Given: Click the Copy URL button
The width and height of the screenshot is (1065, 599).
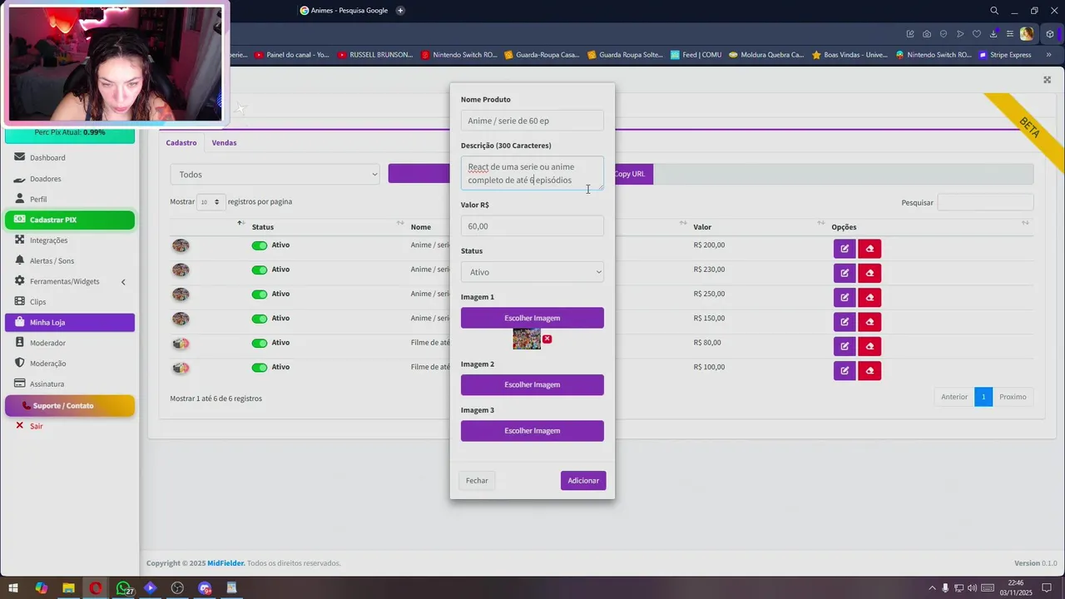Looking at the screenshot, I should pos(629,174).
